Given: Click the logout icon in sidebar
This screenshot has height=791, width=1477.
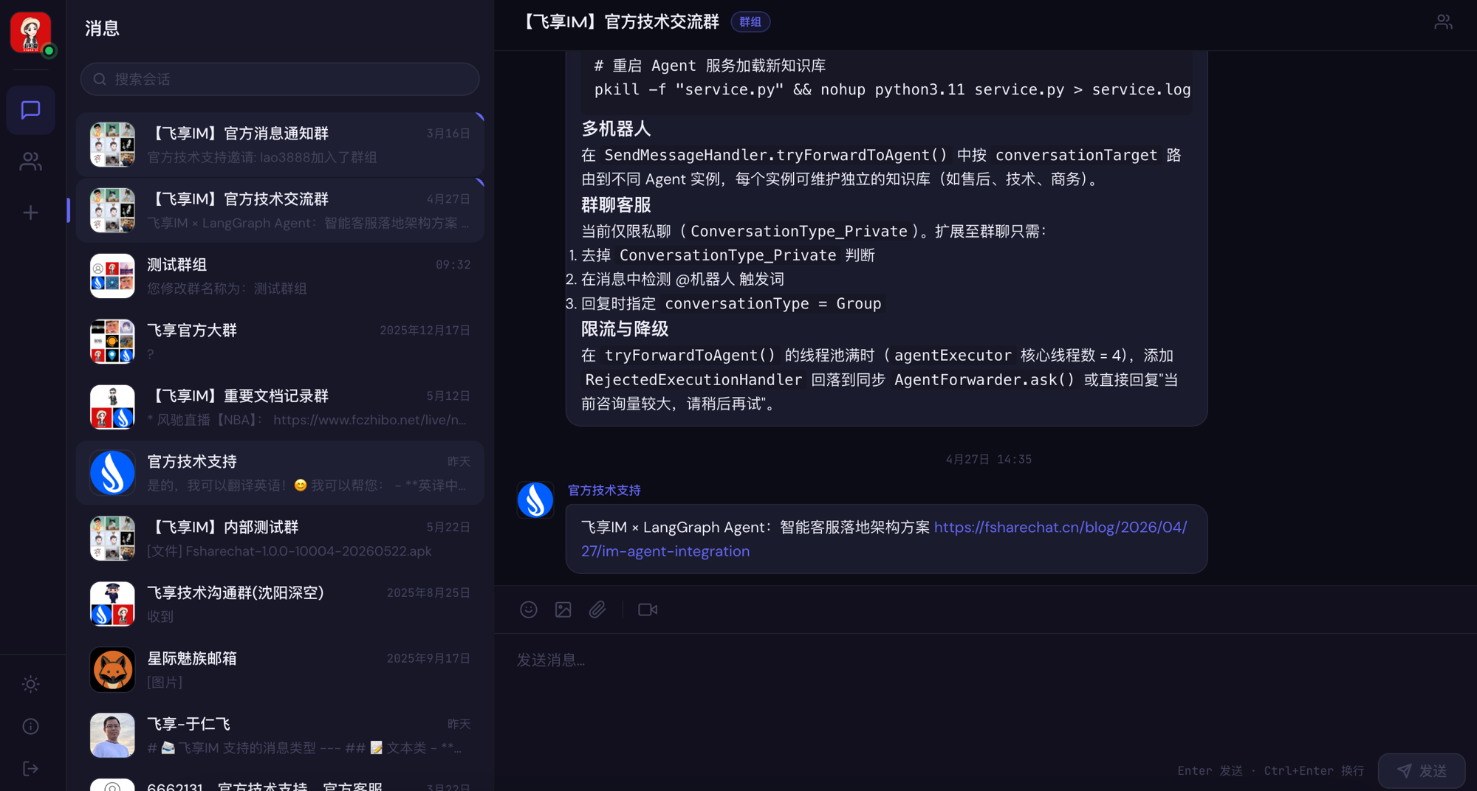Looking at the screenshot, I should point(30,769).
